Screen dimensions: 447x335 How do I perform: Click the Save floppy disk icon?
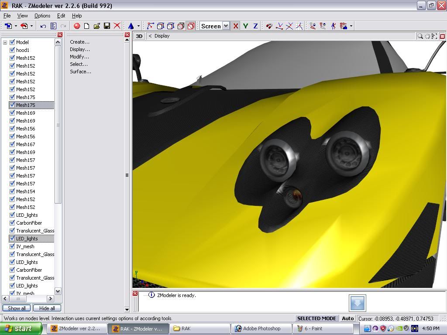click(107, 26)
